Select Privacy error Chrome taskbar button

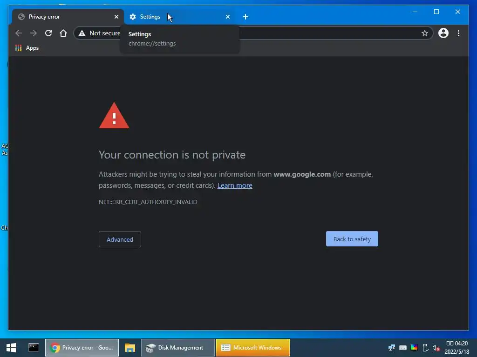point(82,348)
